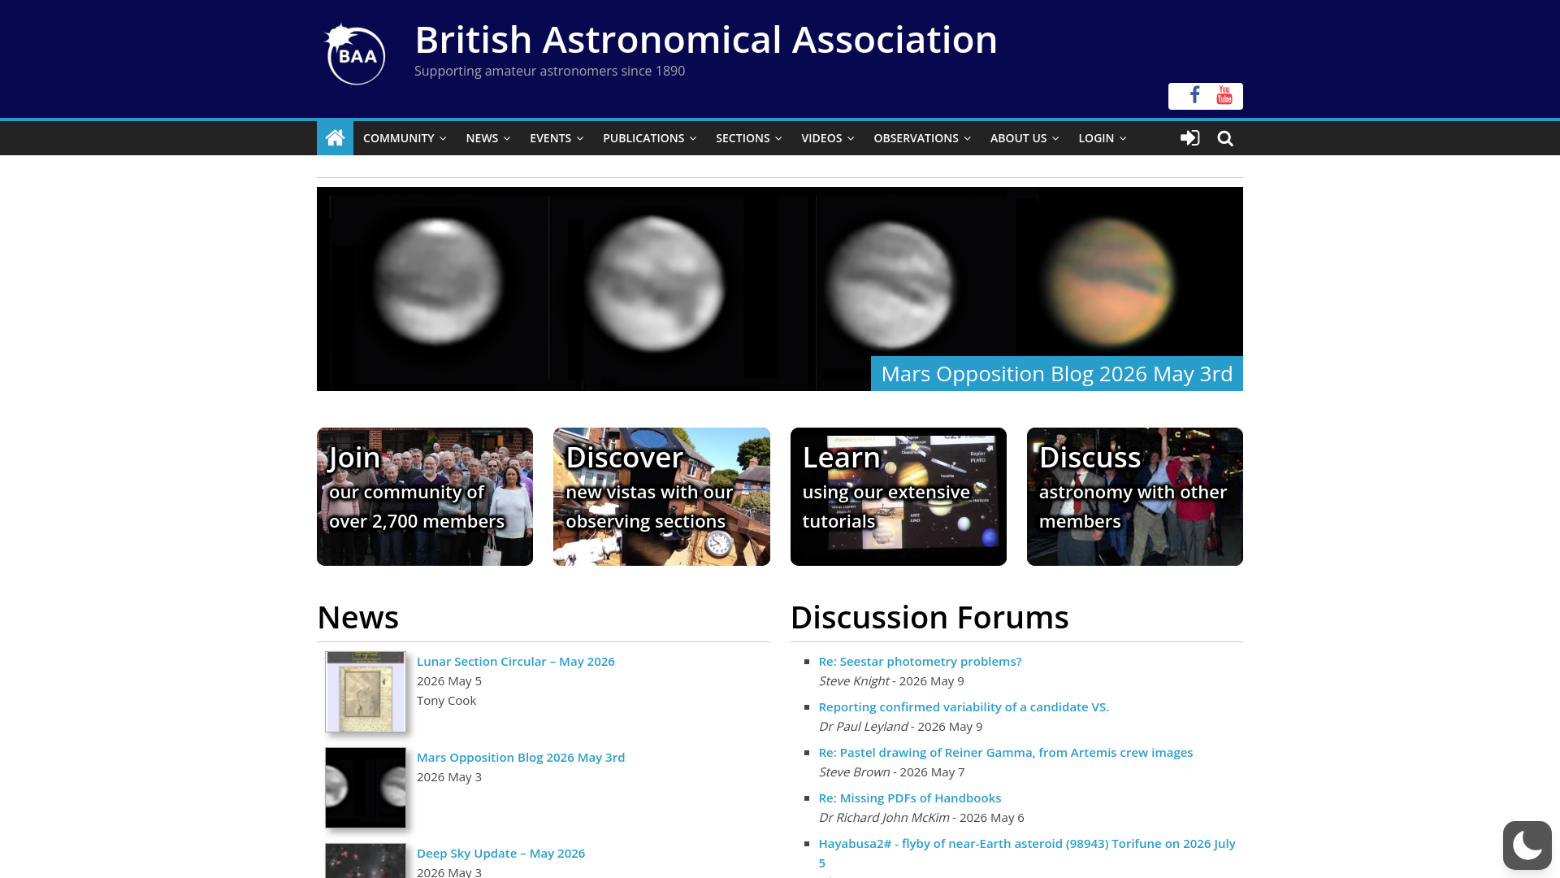The width and height of the screenshot is (1560, 878).
Task: Open Mars Opposition Blog news link
Action: 521,758
